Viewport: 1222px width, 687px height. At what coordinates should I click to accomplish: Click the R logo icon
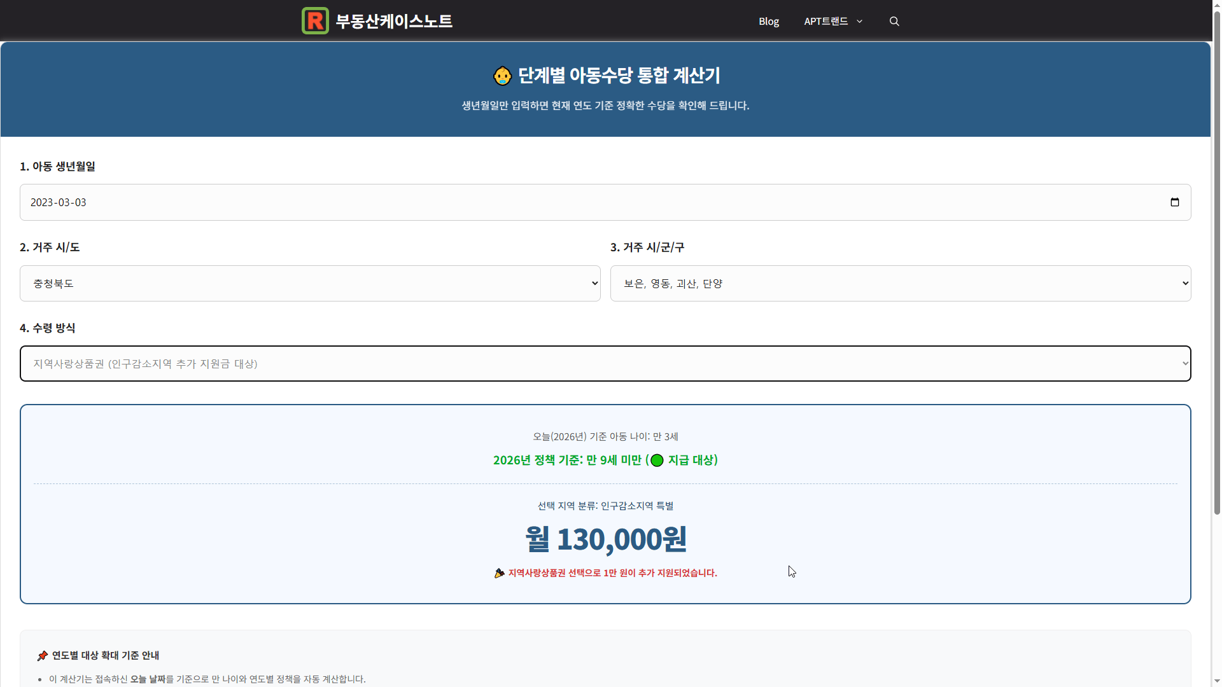(x=315, y=20)
